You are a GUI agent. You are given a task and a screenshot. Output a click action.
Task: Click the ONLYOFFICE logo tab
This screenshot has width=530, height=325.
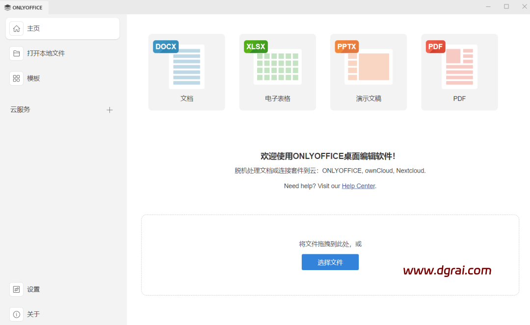pos(24,7)
